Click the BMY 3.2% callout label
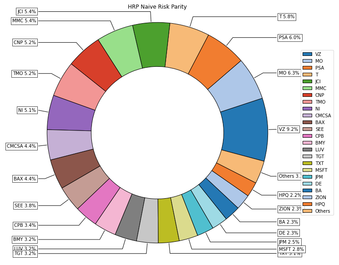Image resolution: width=339 pixels, height=265 pixels. pos(25,239)
